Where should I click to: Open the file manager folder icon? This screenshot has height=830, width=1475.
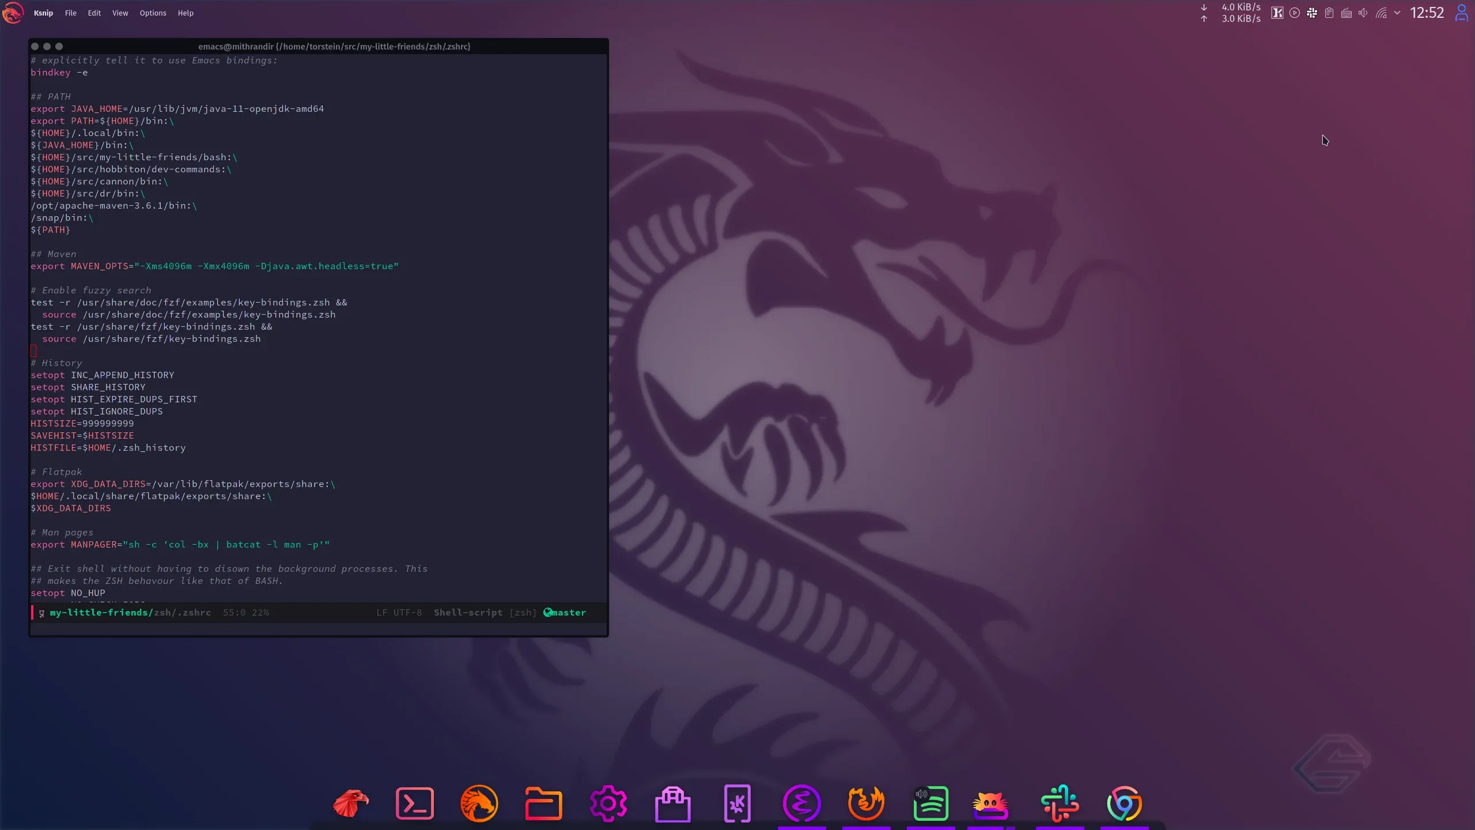click(x=543, y=803)
